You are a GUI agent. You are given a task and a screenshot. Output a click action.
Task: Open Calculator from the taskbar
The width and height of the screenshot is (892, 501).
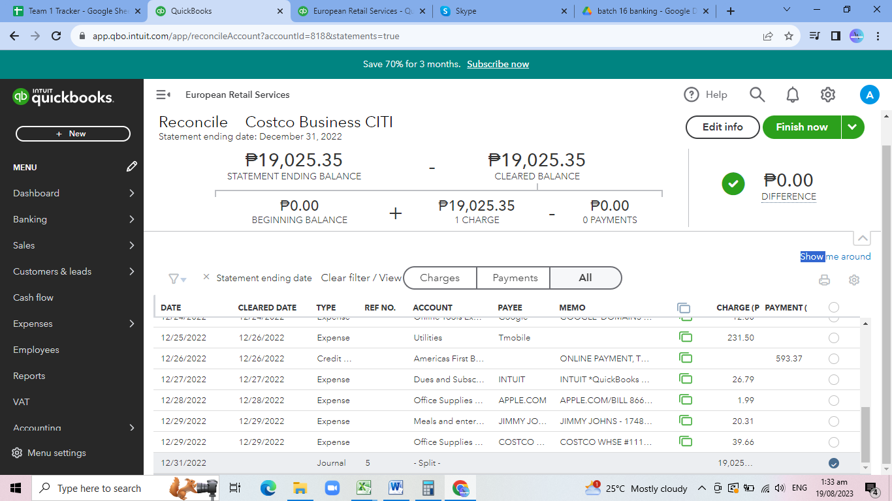pyautogui.click(x=428, y=488)
